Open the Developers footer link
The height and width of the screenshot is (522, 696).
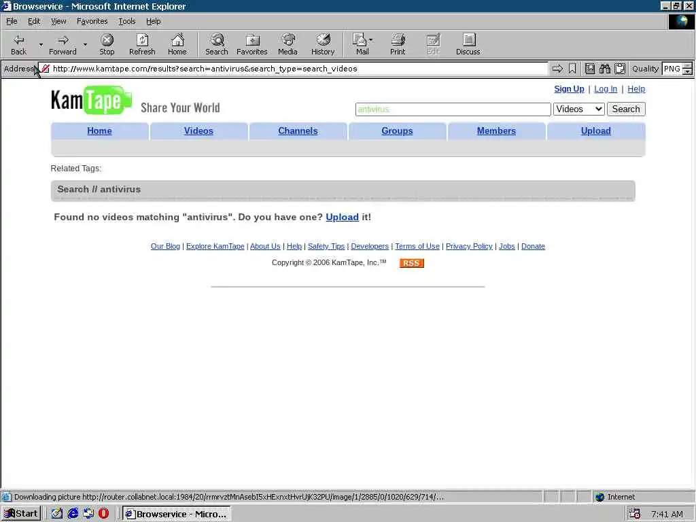pos(370,246)
